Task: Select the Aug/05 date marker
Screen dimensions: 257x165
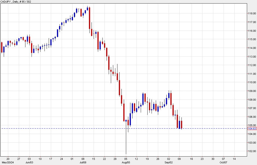Action: tap(126, 163)
